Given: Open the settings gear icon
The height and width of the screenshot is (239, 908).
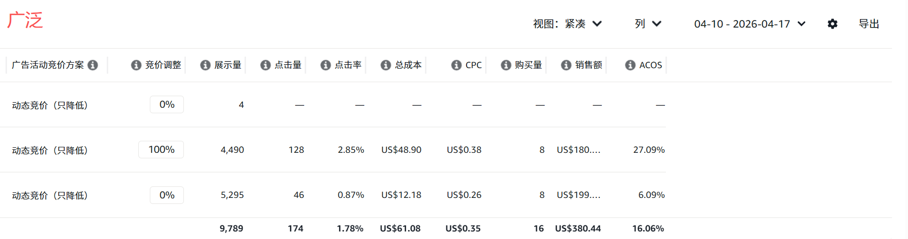Looking at the screenshot, I should point(832,24).
